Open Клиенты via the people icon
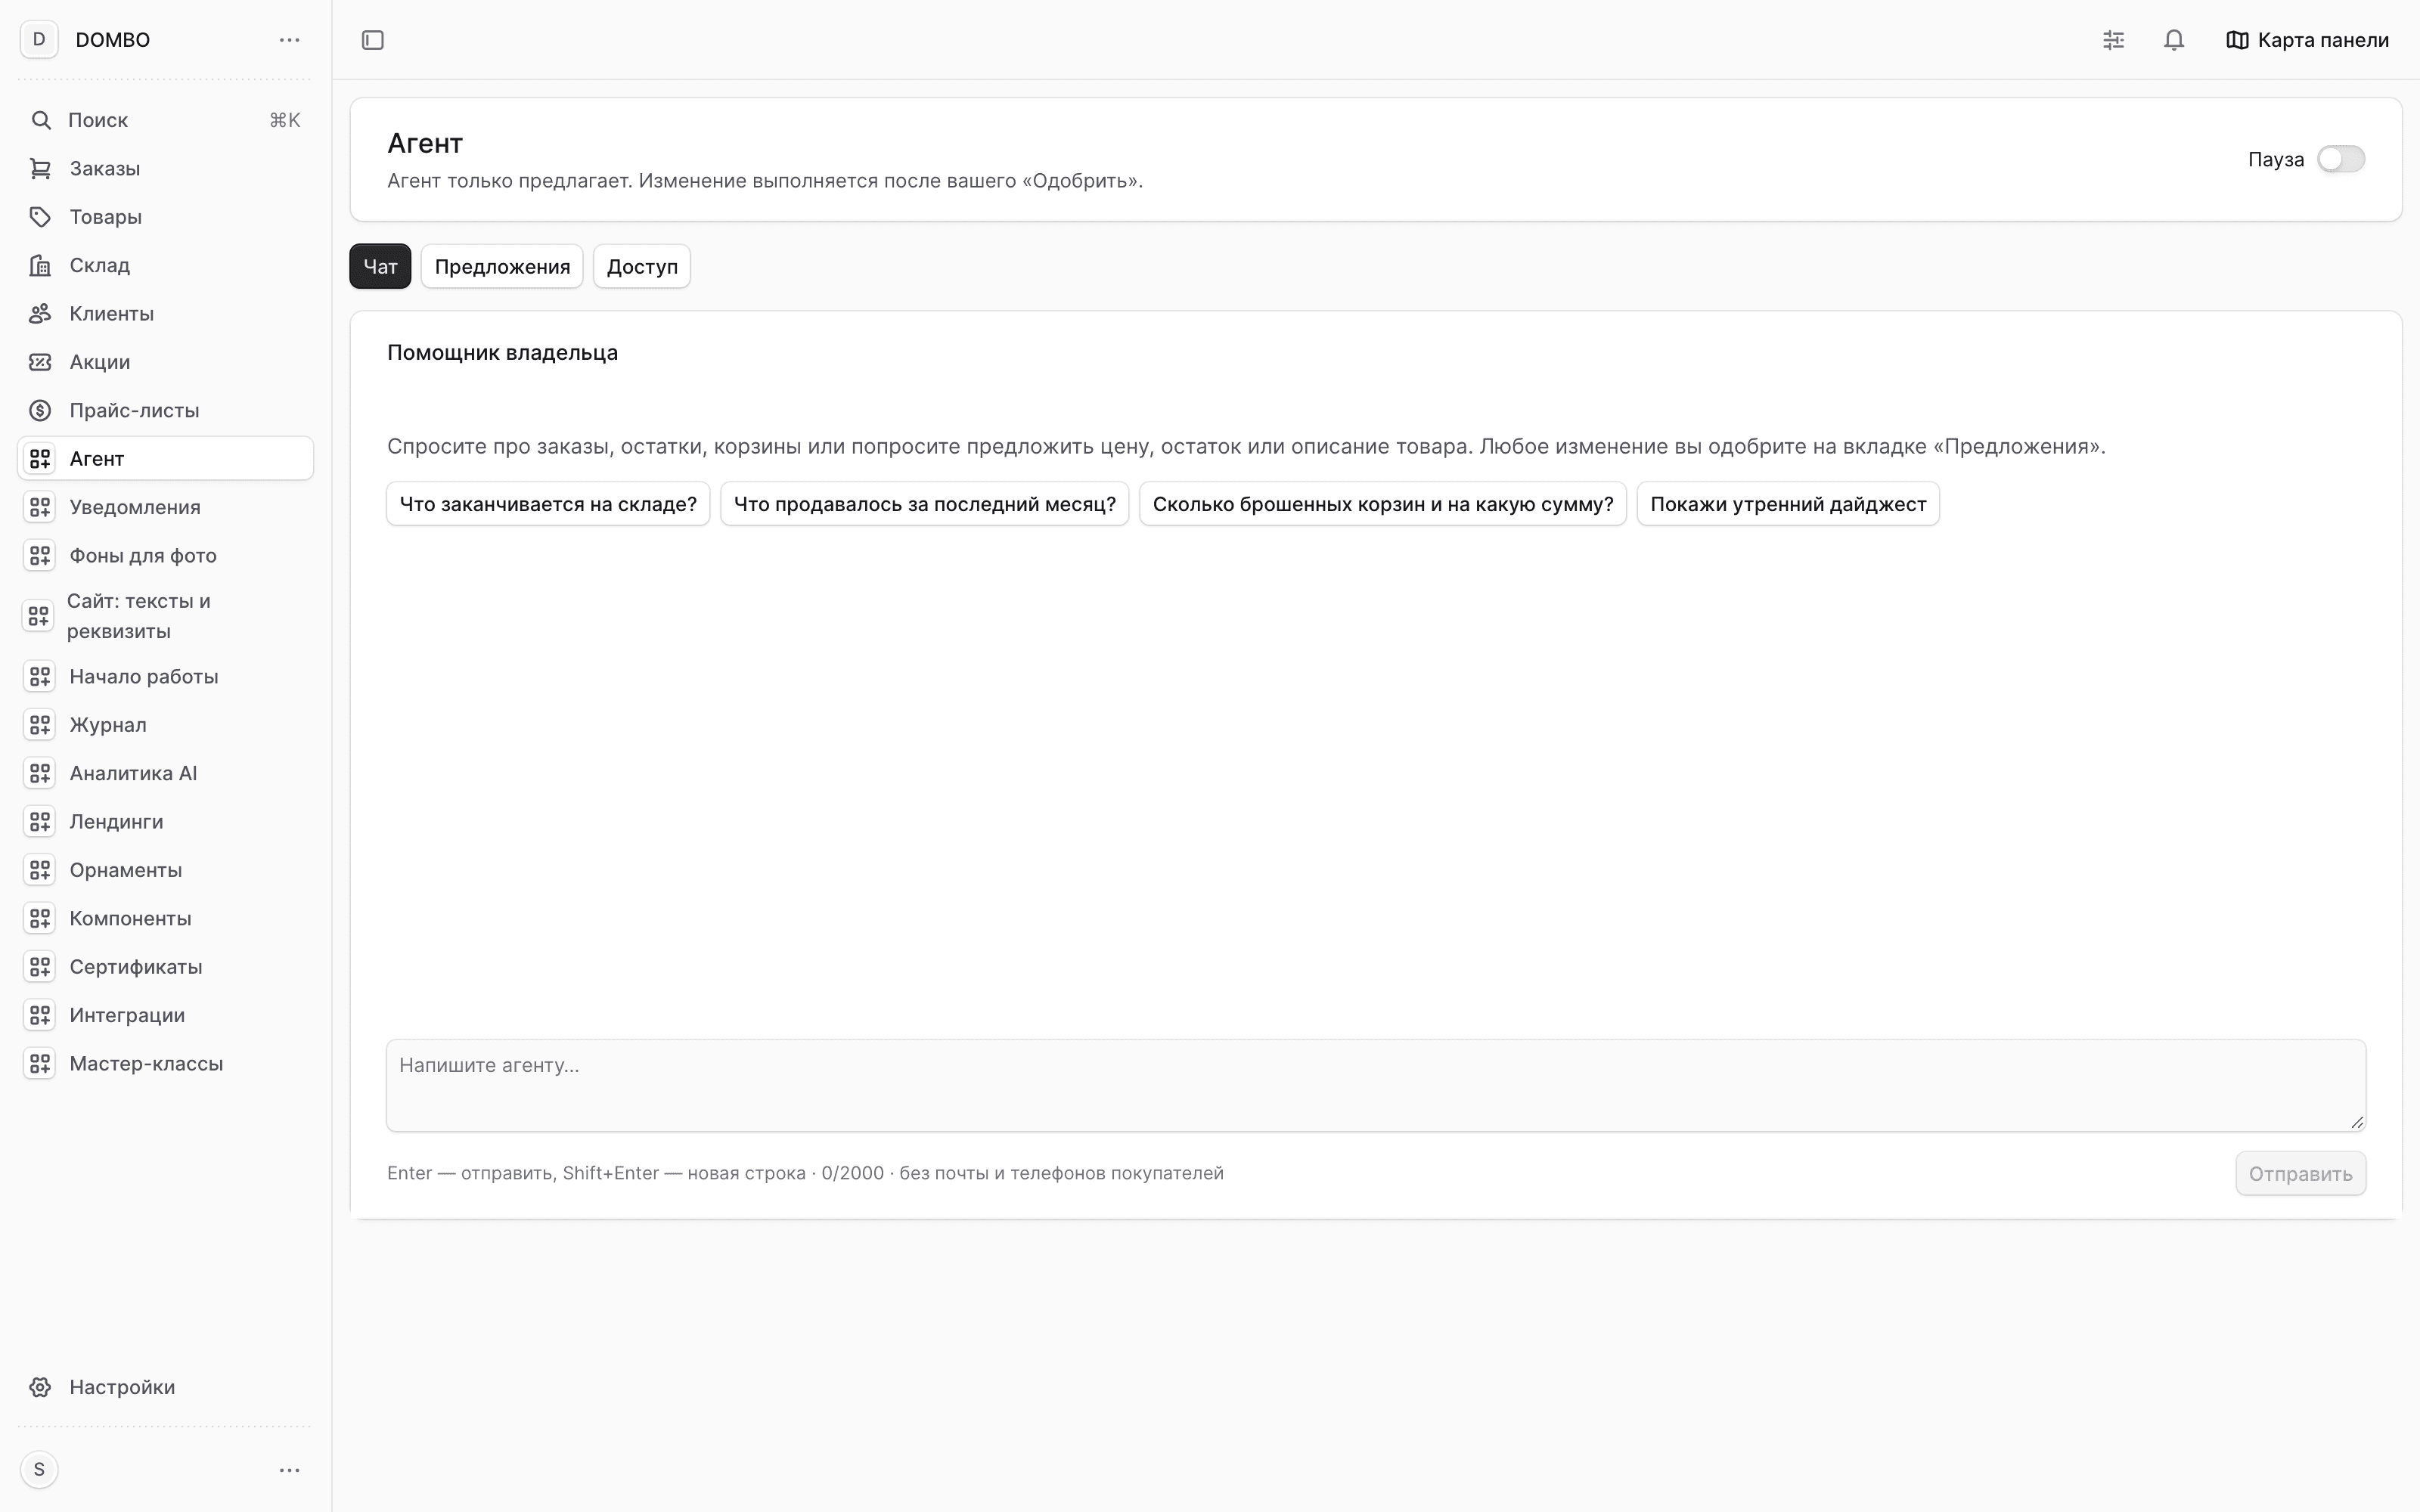This screenshot has width=2420, height=1512. [x=40, y=314]
